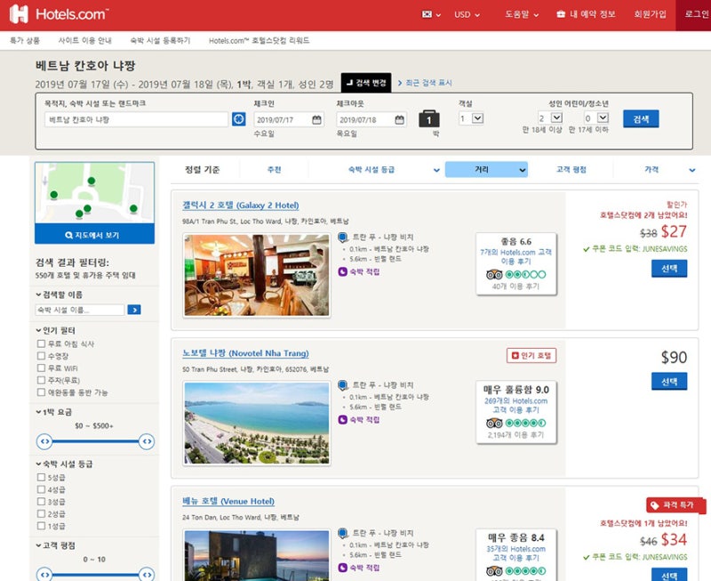The height and width of the screenshot is (581, 711).
Task: Open the 숙박 시설 등록하기 menu item
Action: (x=160, y=40)
